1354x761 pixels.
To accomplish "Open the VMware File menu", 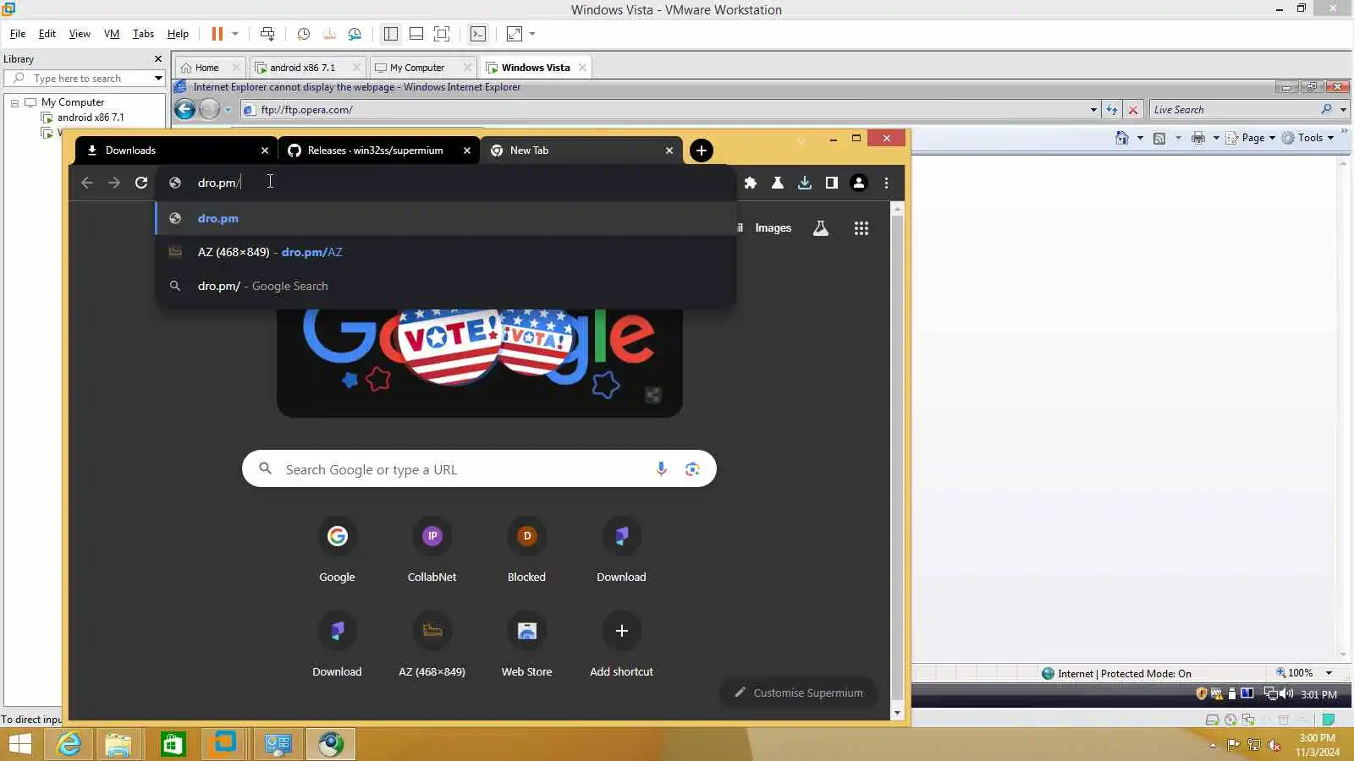I will (18, 34).
